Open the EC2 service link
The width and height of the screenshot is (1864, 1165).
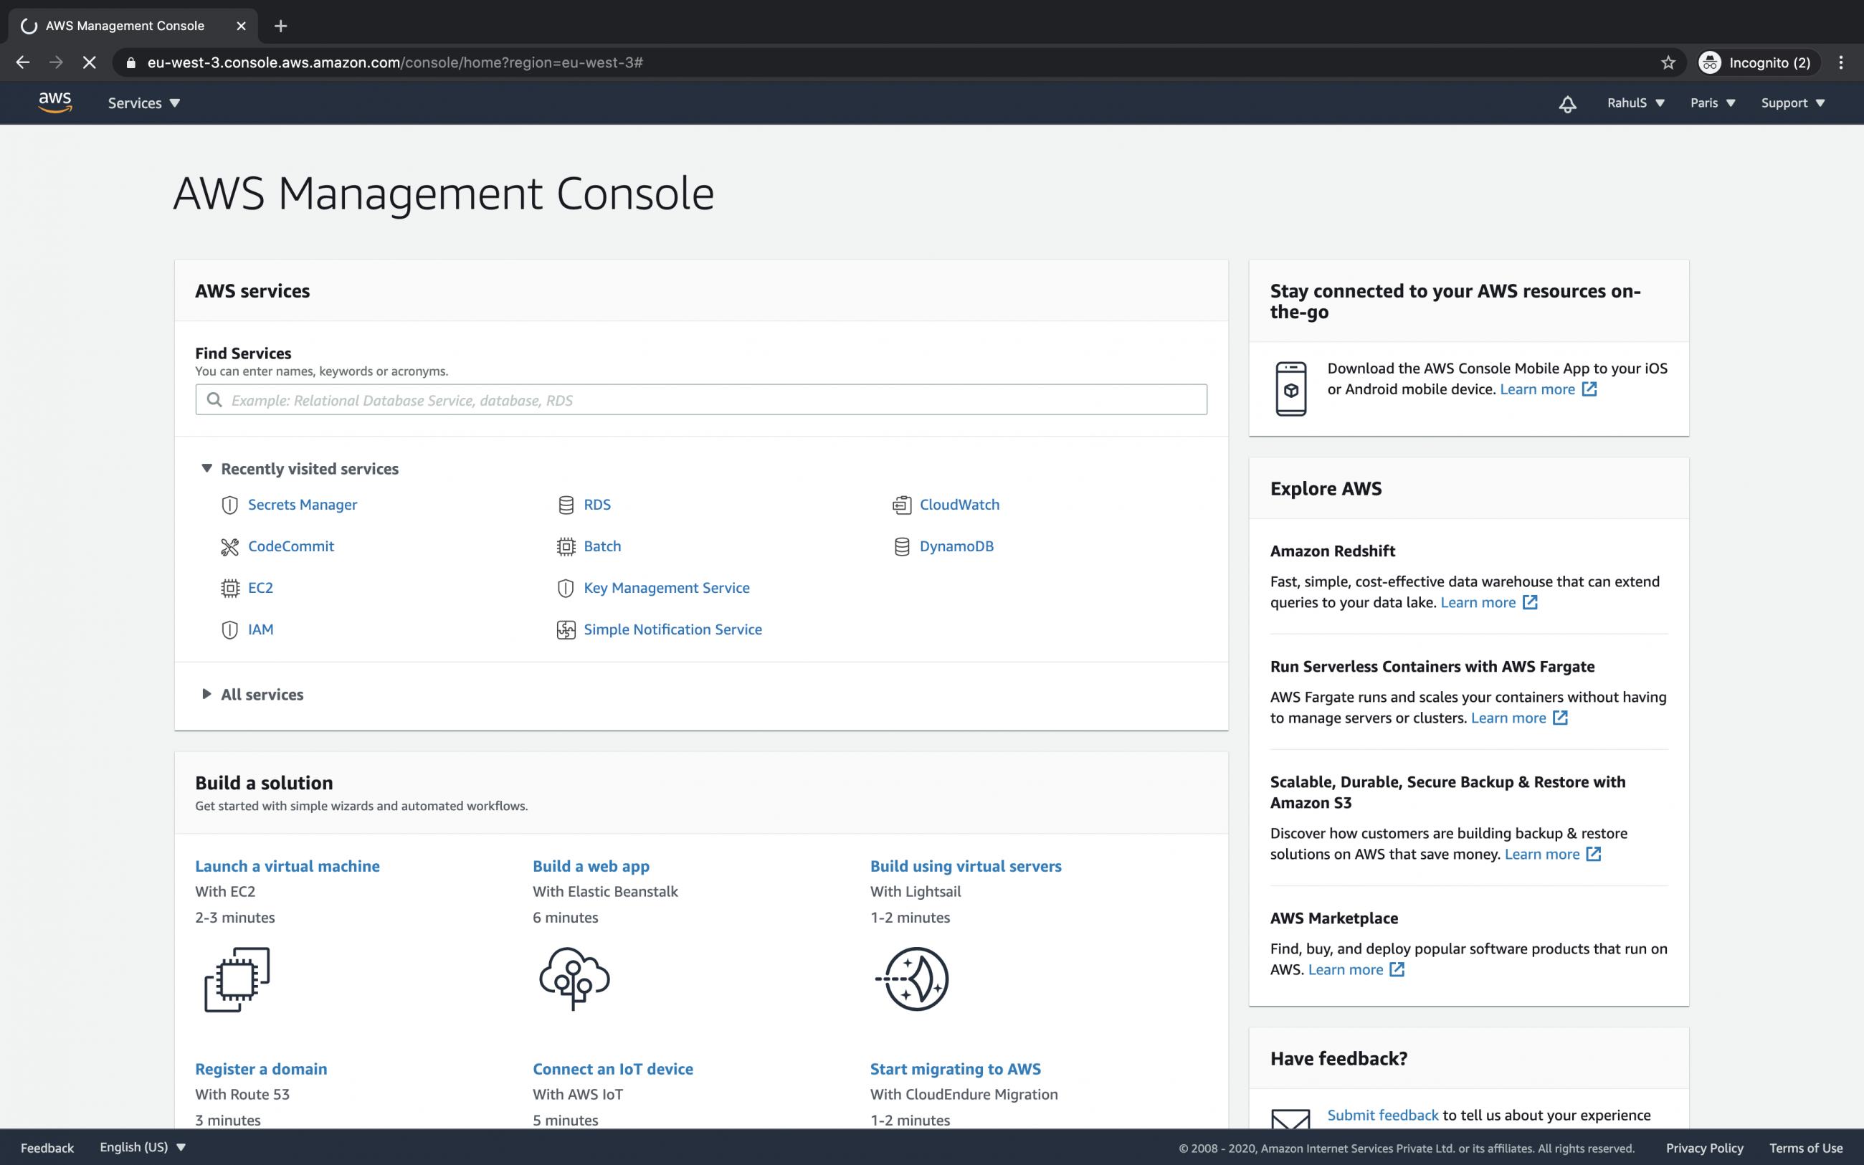pyautogui.click(x=260, y=588)
